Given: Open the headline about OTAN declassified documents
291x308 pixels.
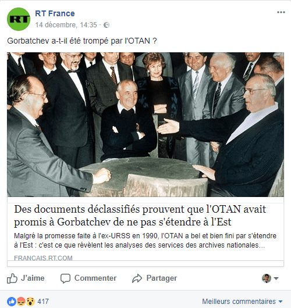Looking at the screenshot, I should click(140, 216).
